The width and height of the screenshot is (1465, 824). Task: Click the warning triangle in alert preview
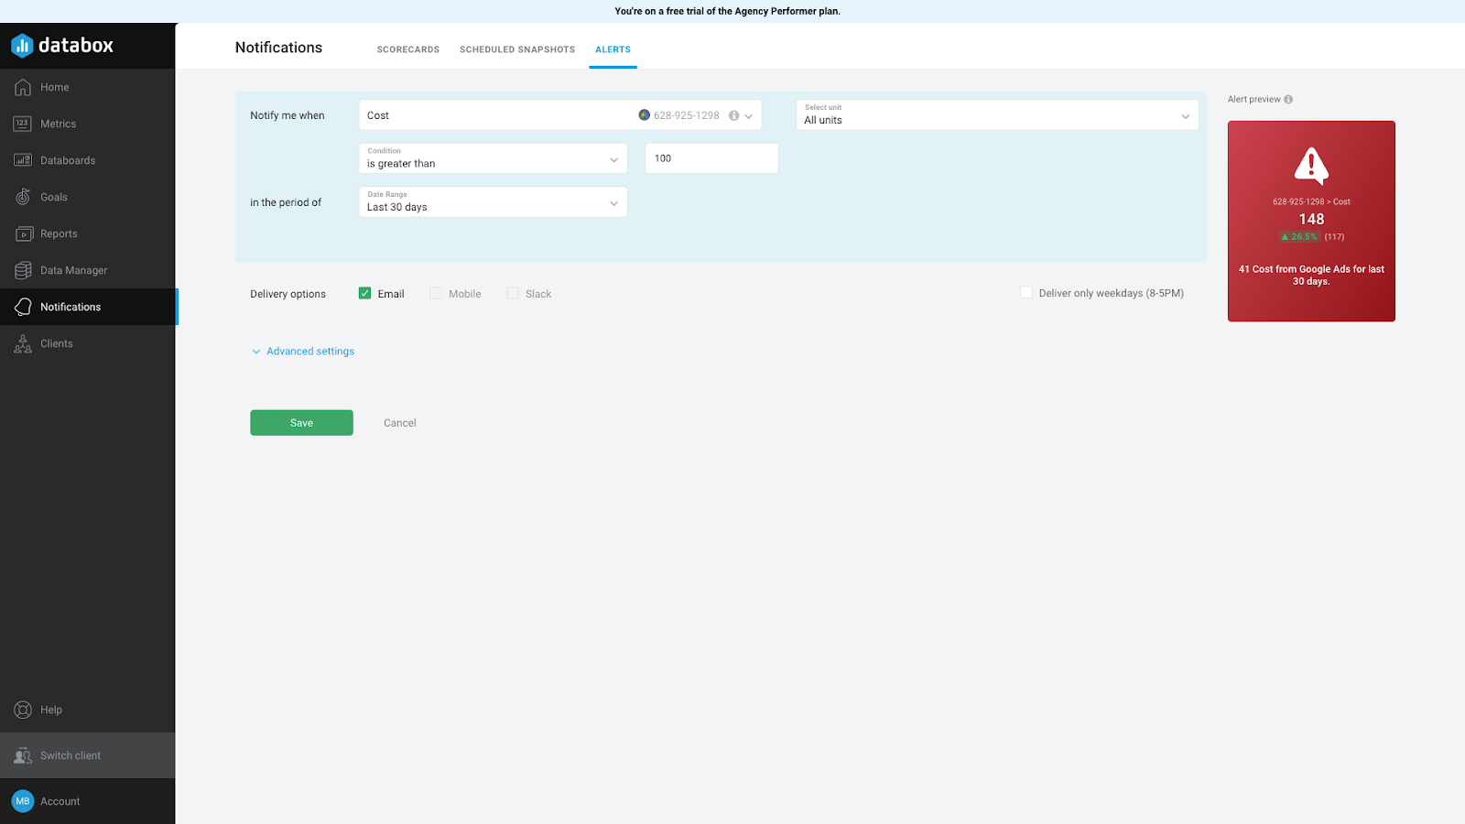1311,166
